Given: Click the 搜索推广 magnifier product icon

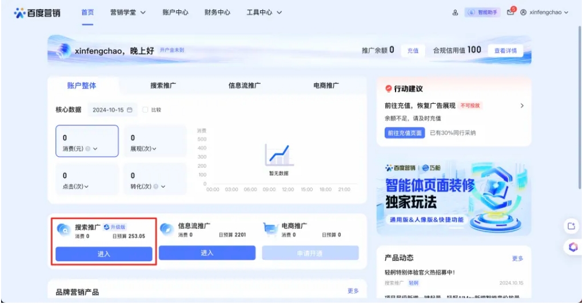Looking at the screenshot, I should coord(63,230).
